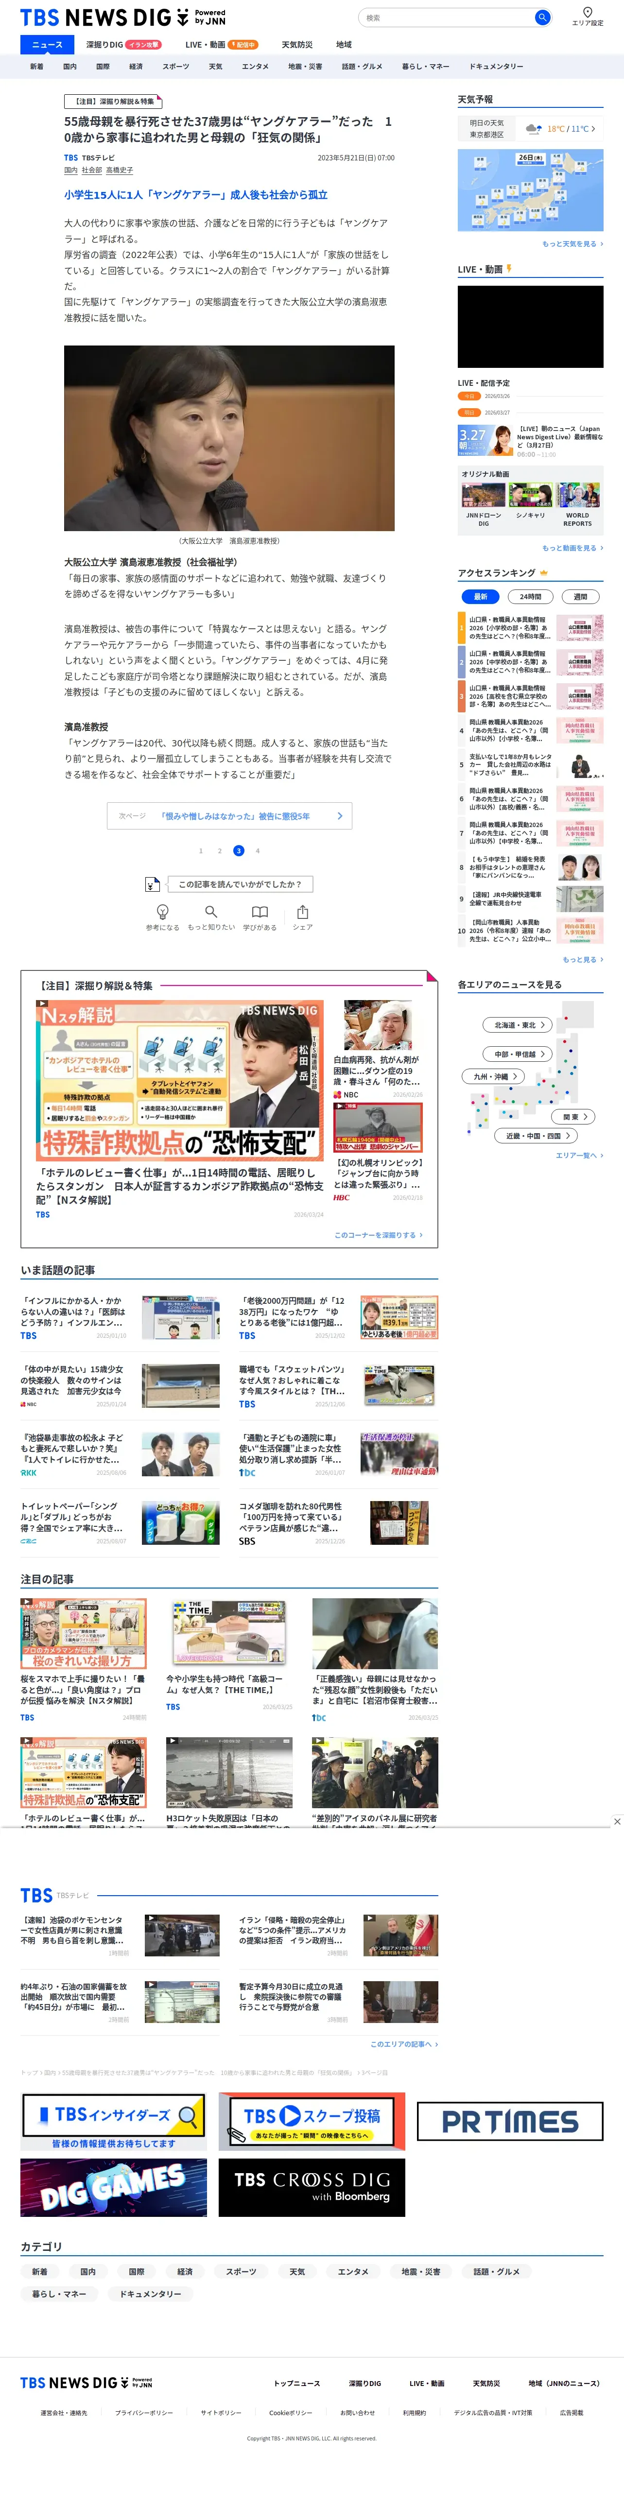This screenshot has height=2506, width=624.
Task: Open ドキュメンタリー in the top category bar
Action: point(497,67)
